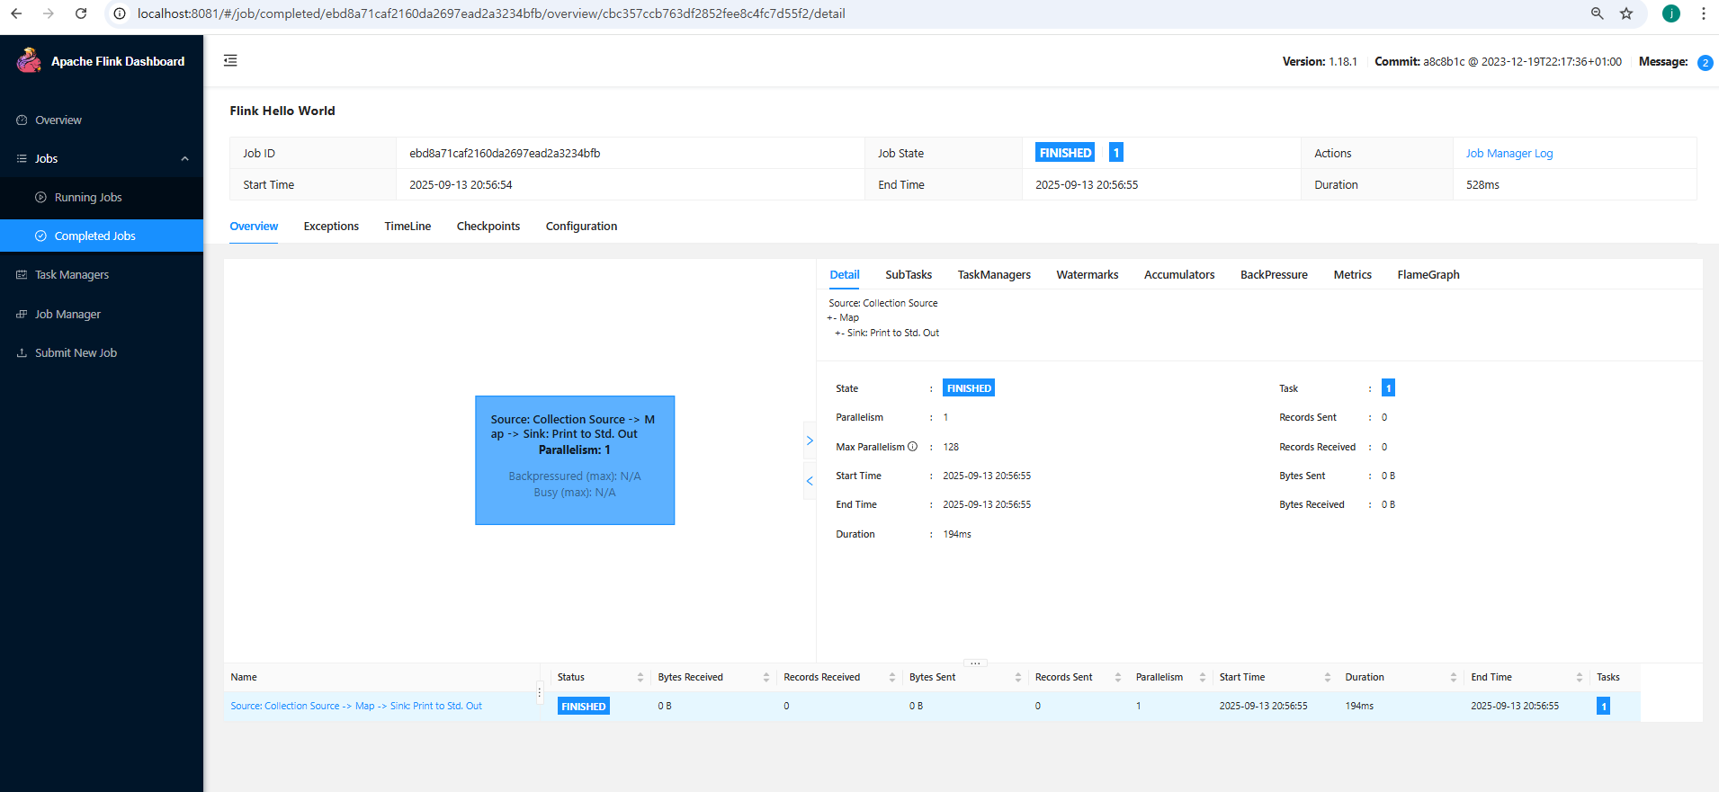Open the Job Manager Log link

[1509, 154]
